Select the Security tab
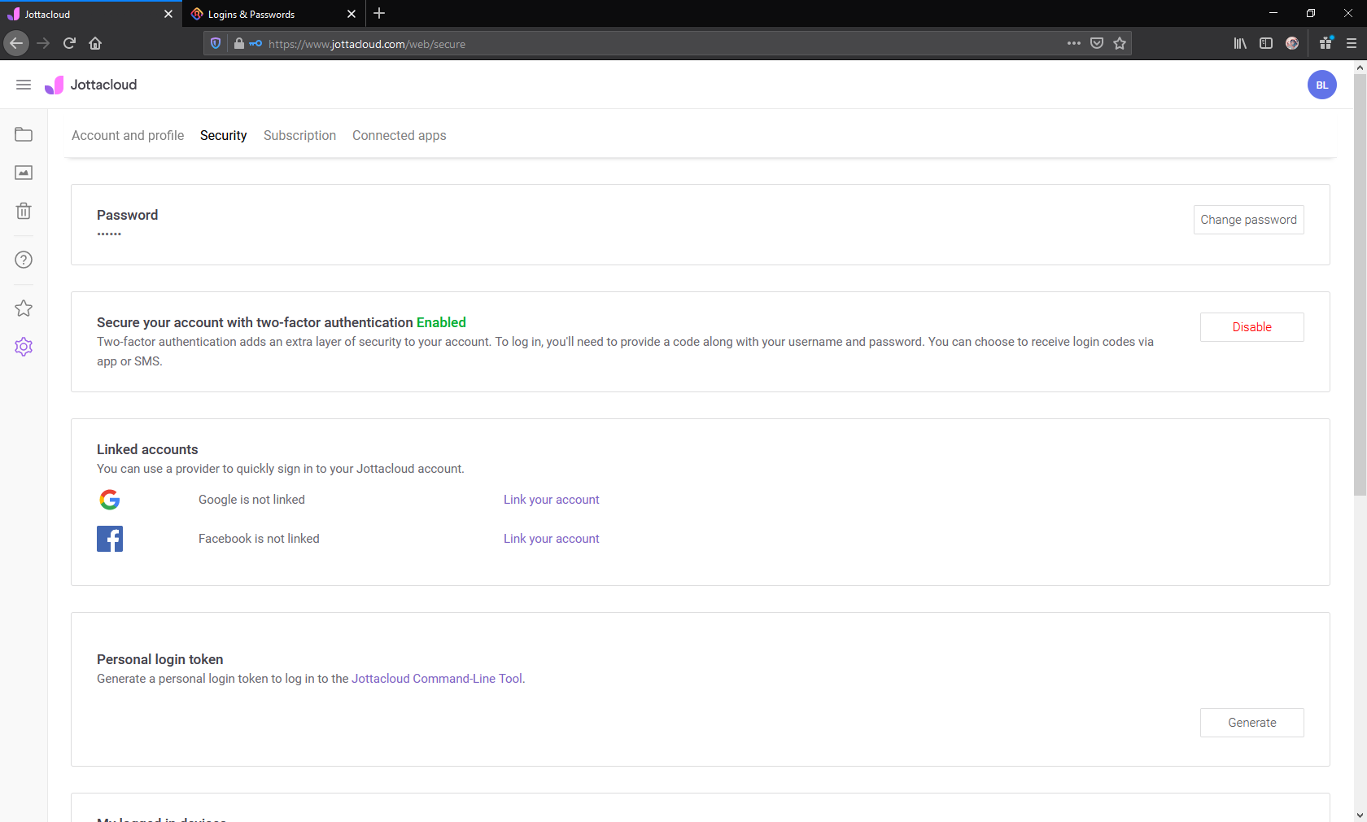1367x822 pixels. pos(223,135)
